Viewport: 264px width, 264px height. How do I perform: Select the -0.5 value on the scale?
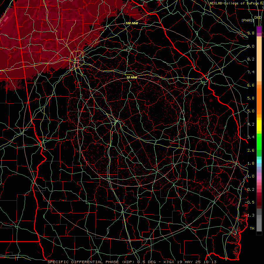coord(250,202)
